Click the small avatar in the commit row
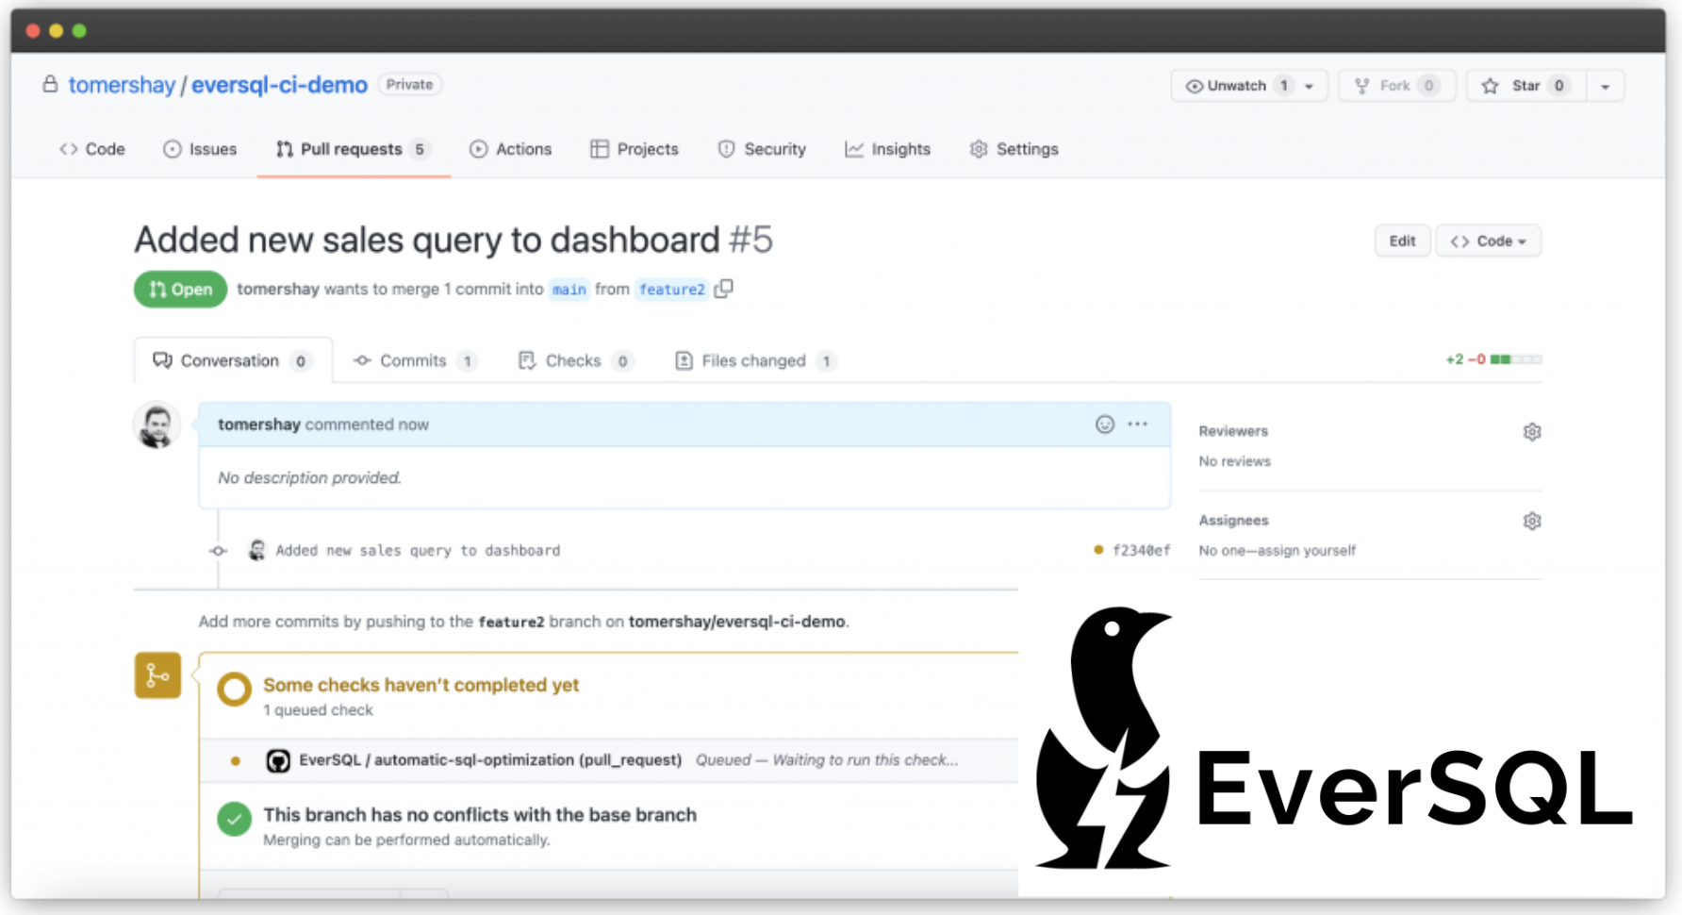 click(256, 550)
